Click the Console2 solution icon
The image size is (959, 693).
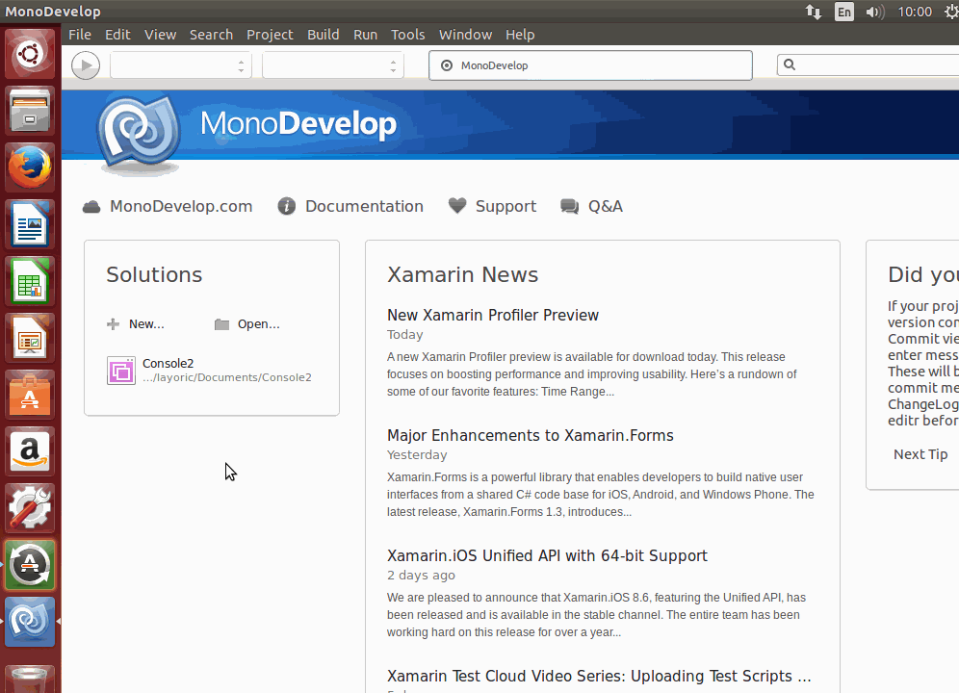tap(121, 371)
